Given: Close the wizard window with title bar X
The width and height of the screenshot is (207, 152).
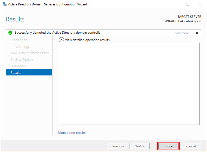Looking at the screenshot, I should coord(200,4).
